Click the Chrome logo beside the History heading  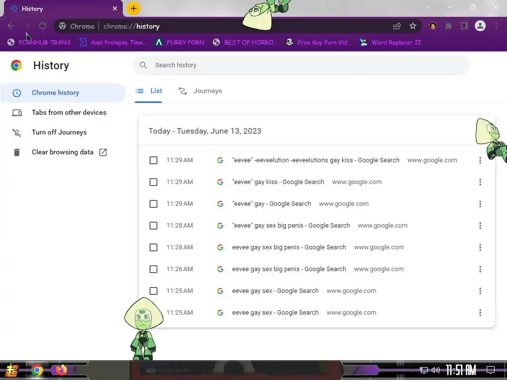tap(16, 65)
